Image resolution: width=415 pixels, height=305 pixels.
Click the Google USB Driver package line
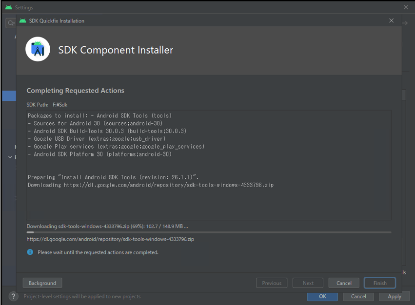97,139
